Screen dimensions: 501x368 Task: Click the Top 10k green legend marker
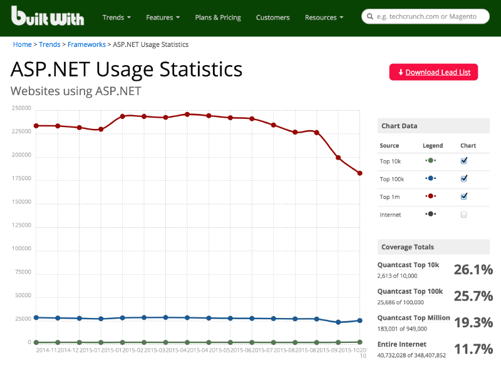(x=430, y=160)
